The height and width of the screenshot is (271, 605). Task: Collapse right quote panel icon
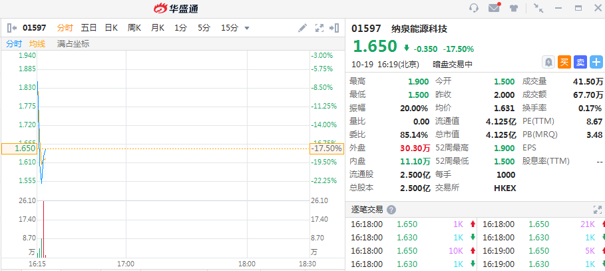[x=334, y=28]
